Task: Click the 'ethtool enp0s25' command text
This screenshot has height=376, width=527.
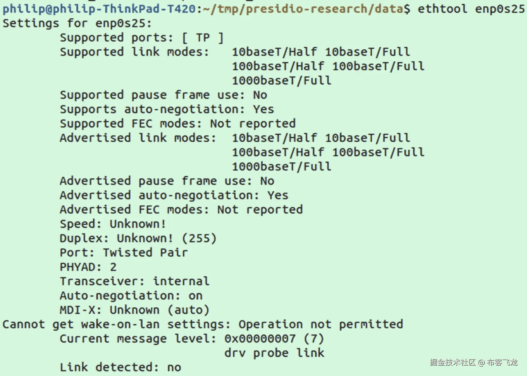Action: pyautogui.click(x=471, y=9)
